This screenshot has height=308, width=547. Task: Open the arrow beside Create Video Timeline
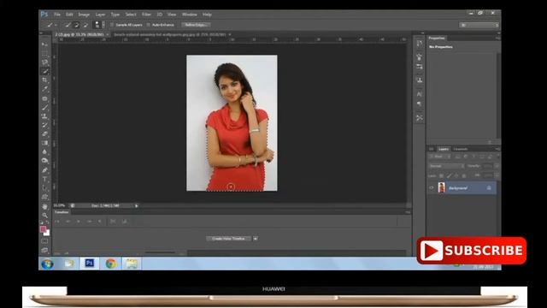point(256,239)
